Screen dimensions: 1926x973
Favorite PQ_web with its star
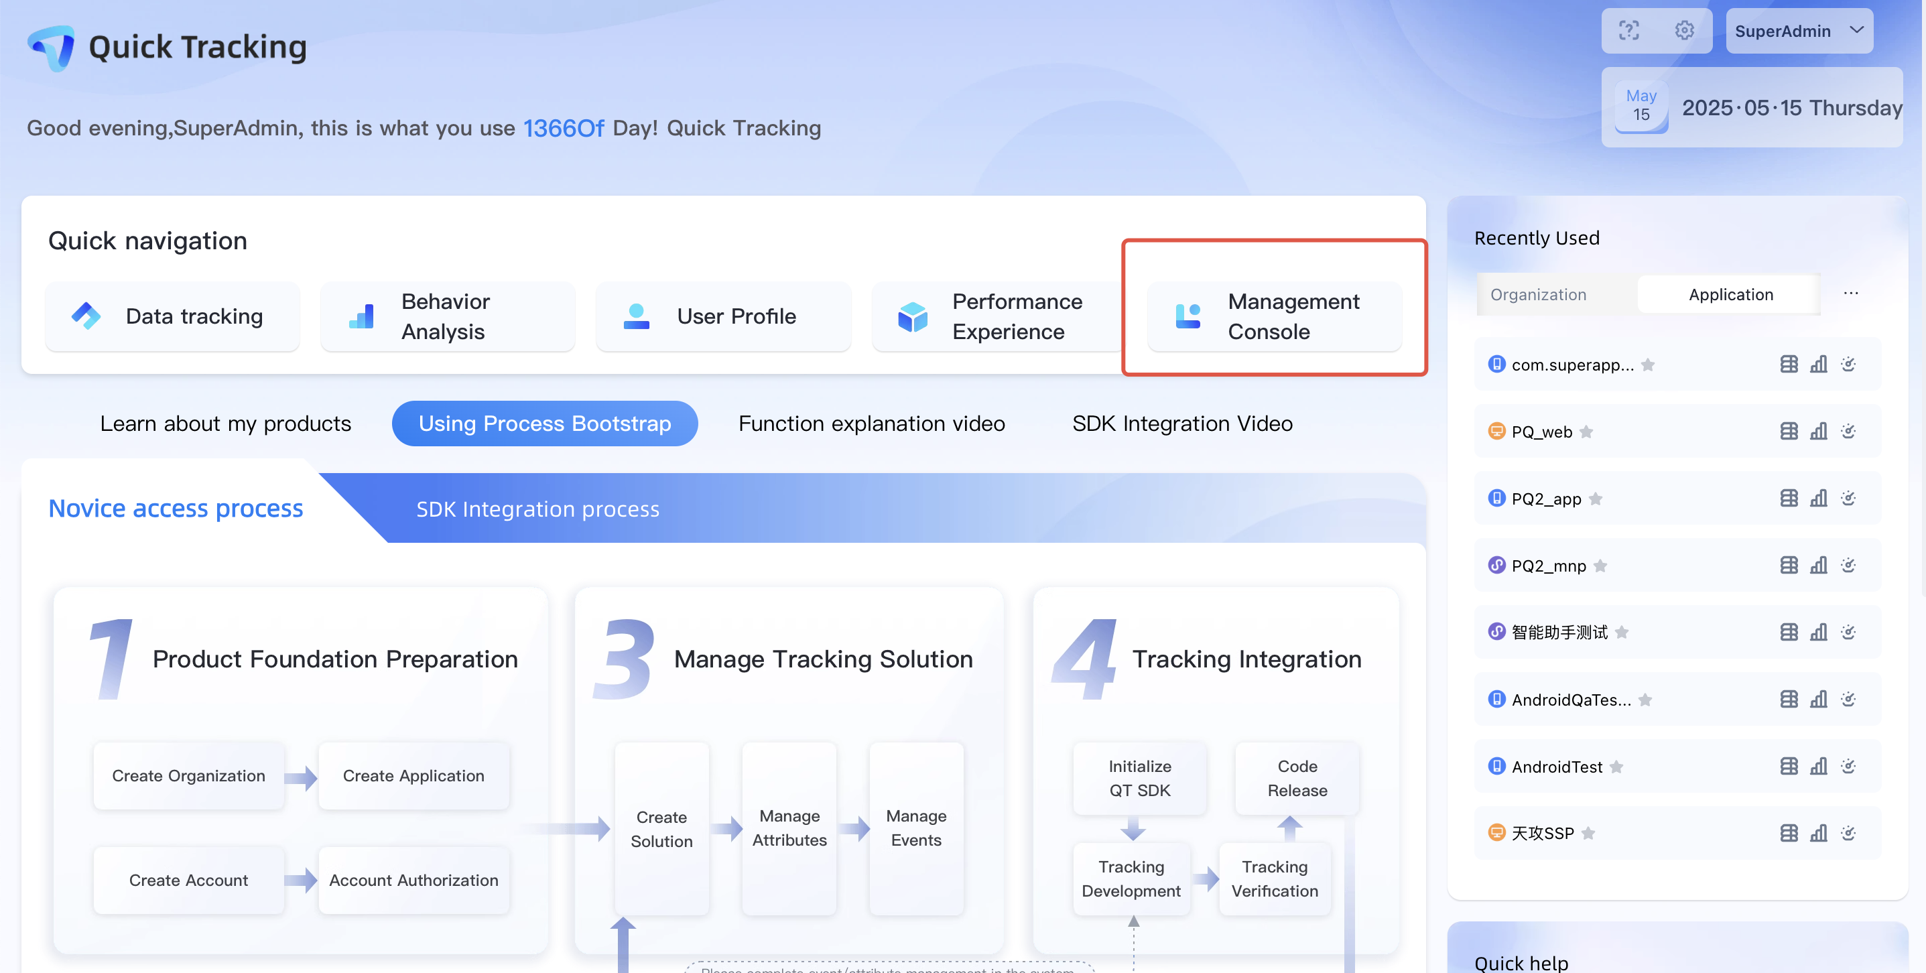pos(1586,432)
